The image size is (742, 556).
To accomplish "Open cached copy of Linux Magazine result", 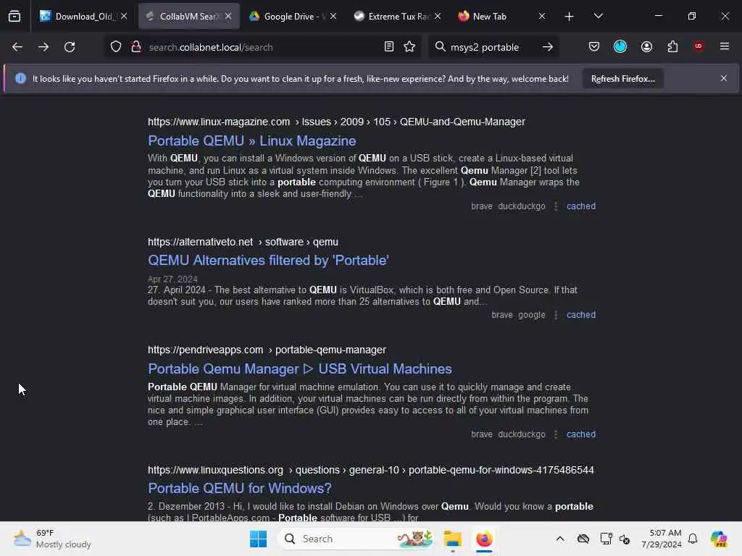I will point(581,206).
